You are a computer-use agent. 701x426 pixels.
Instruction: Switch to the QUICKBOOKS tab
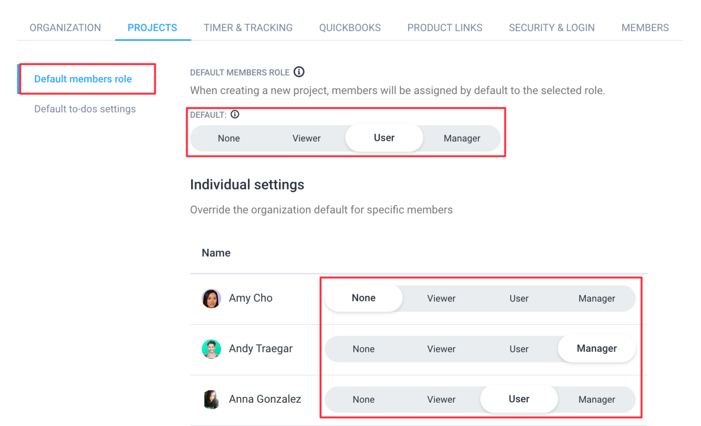(350, 27)
